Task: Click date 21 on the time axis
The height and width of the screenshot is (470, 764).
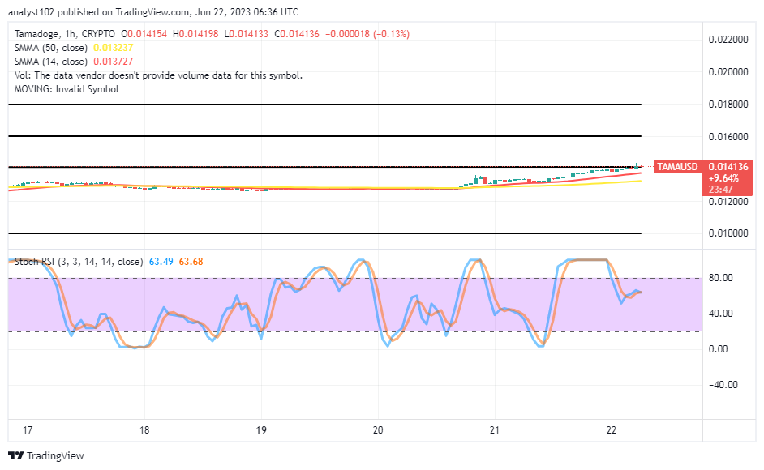Action: [x=495, y=430]
